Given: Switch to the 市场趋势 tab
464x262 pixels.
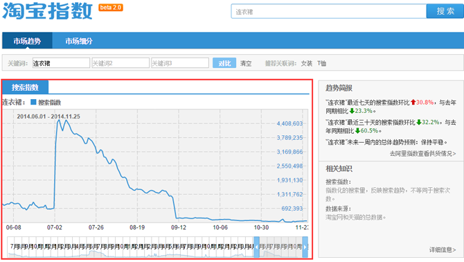Looking at the screenshot, I should 27,41.
